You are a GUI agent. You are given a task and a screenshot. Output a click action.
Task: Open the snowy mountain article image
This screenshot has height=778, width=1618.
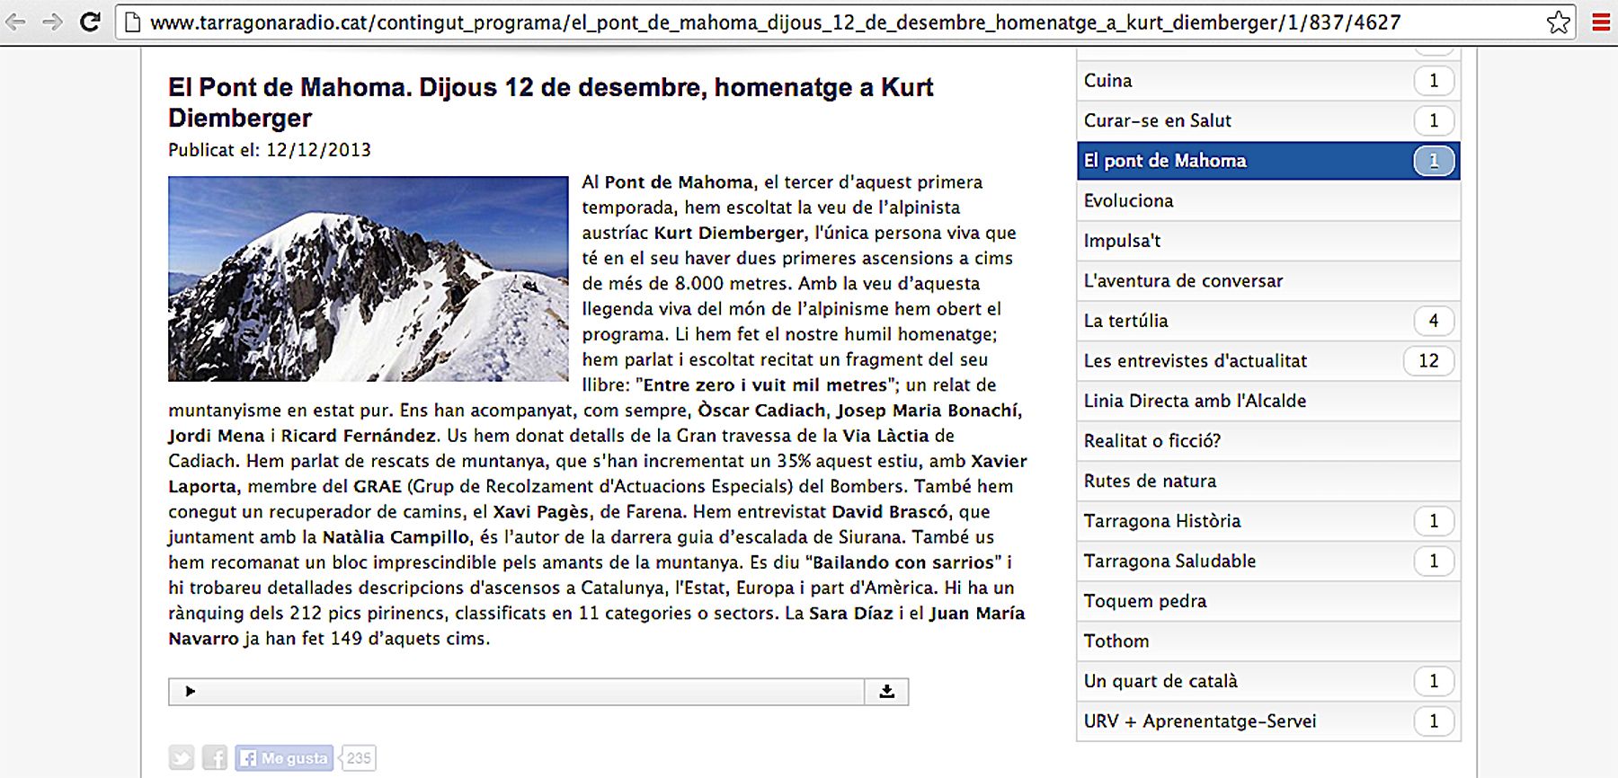[x=369, y=278]
